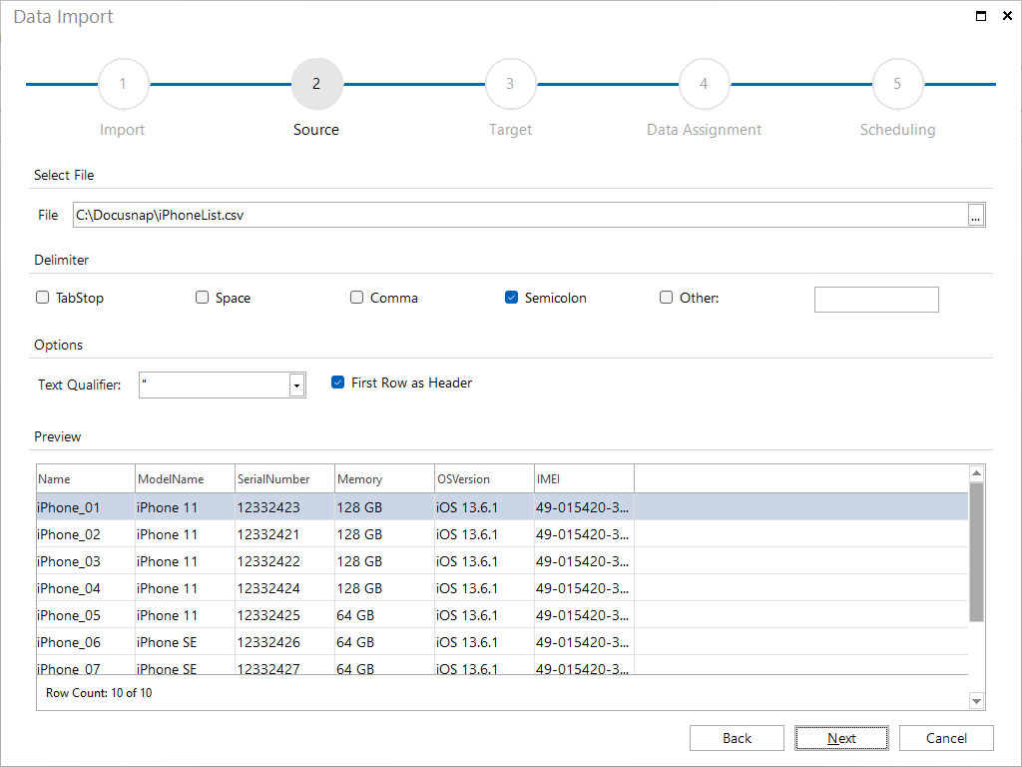Click the file browse ellipsis button
1022x767 pixels.
pos(975,216)
